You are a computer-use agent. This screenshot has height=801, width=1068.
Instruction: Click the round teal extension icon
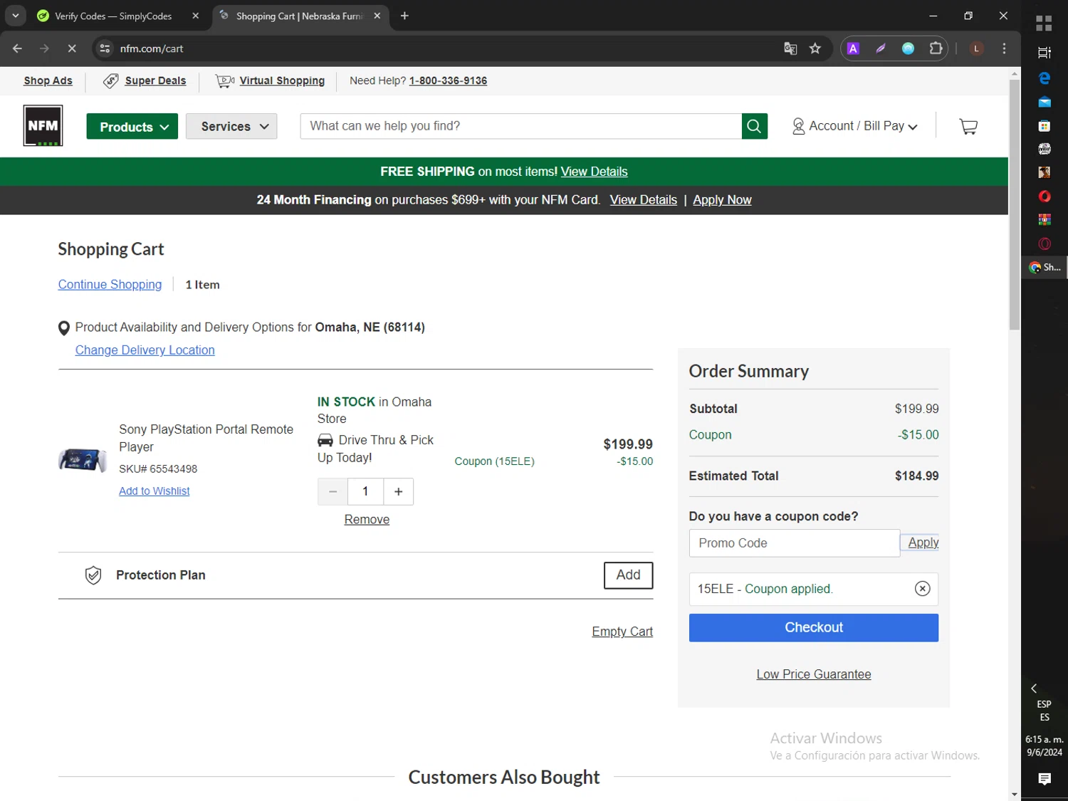coord(908,48)
